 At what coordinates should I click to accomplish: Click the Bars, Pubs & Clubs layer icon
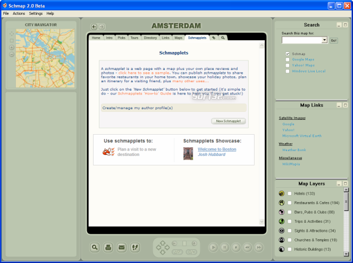(281, 212)
